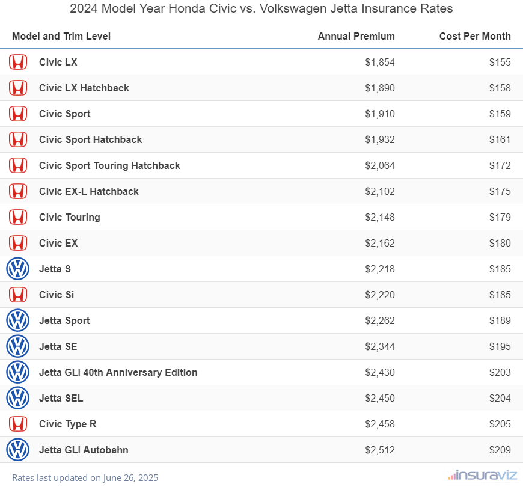Click the Honda logo beside Civic Si
The height and width of the screenshot is (487, 523).
click(x=18, y=295)
